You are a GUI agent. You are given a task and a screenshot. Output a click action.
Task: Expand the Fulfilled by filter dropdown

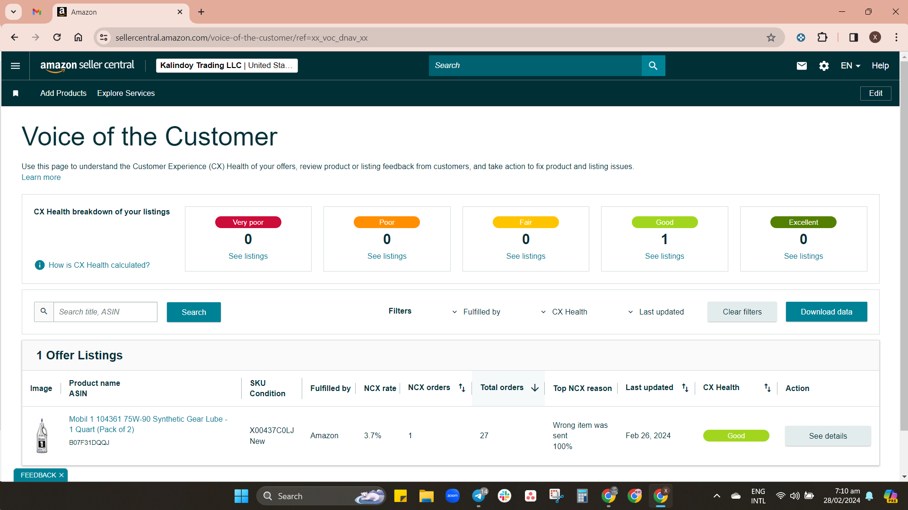click(476, 312)
